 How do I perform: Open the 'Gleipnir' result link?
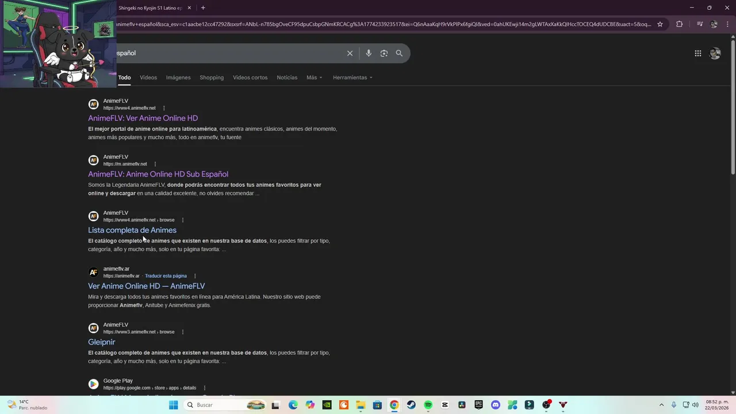coord(102,342)
